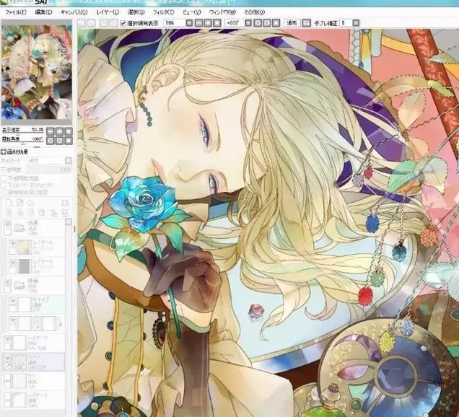
Task: Open the レイヤー(L) menu
Action: click(108, 12)
